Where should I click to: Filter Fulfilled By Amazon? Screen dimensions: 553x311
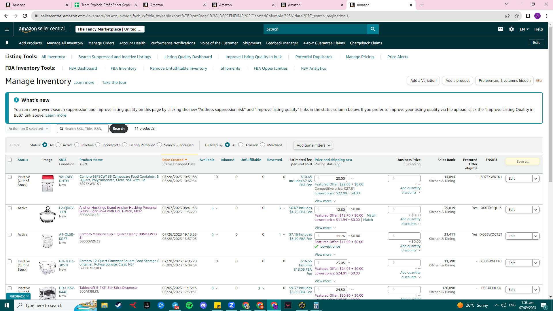coord(241,145)
